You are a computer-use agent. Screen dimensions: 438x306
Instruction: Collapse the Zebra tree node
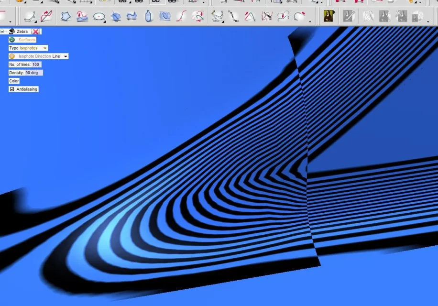click(2, 32)
